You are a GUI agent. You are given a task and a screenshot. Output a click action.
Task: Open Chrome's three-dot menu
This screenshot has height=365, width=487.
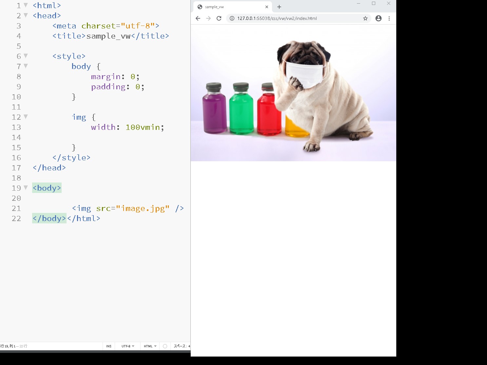389,18
